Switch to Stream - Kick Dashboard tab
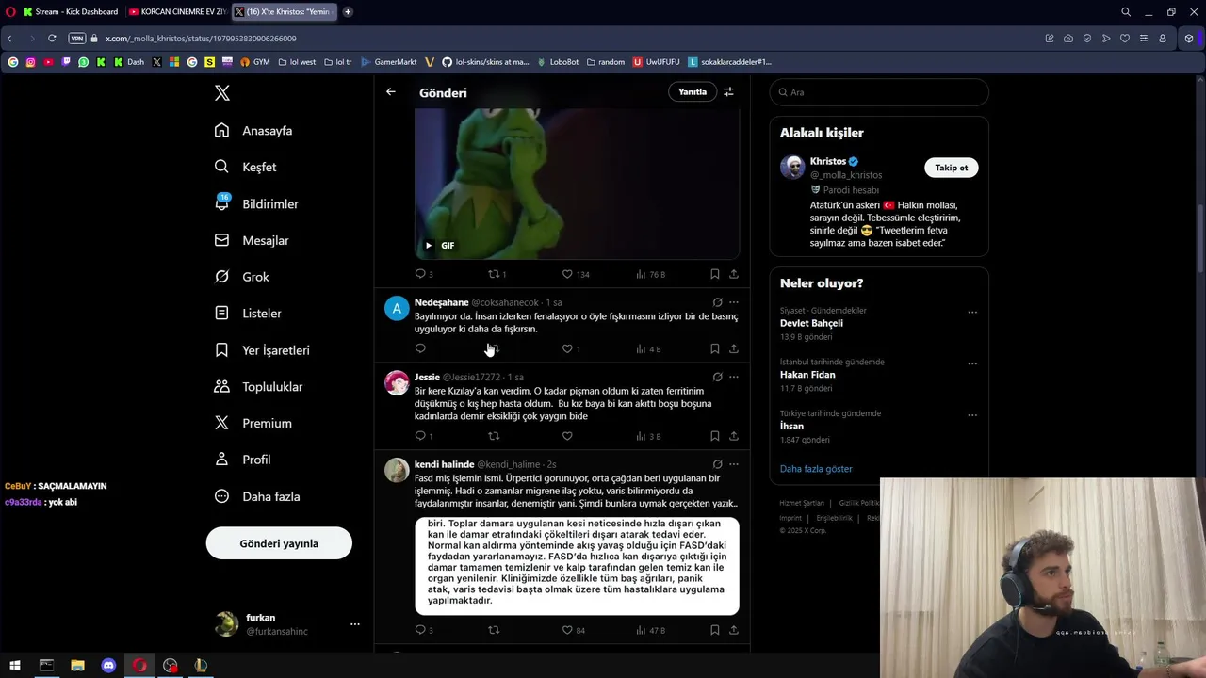 (x=71, y=11)
